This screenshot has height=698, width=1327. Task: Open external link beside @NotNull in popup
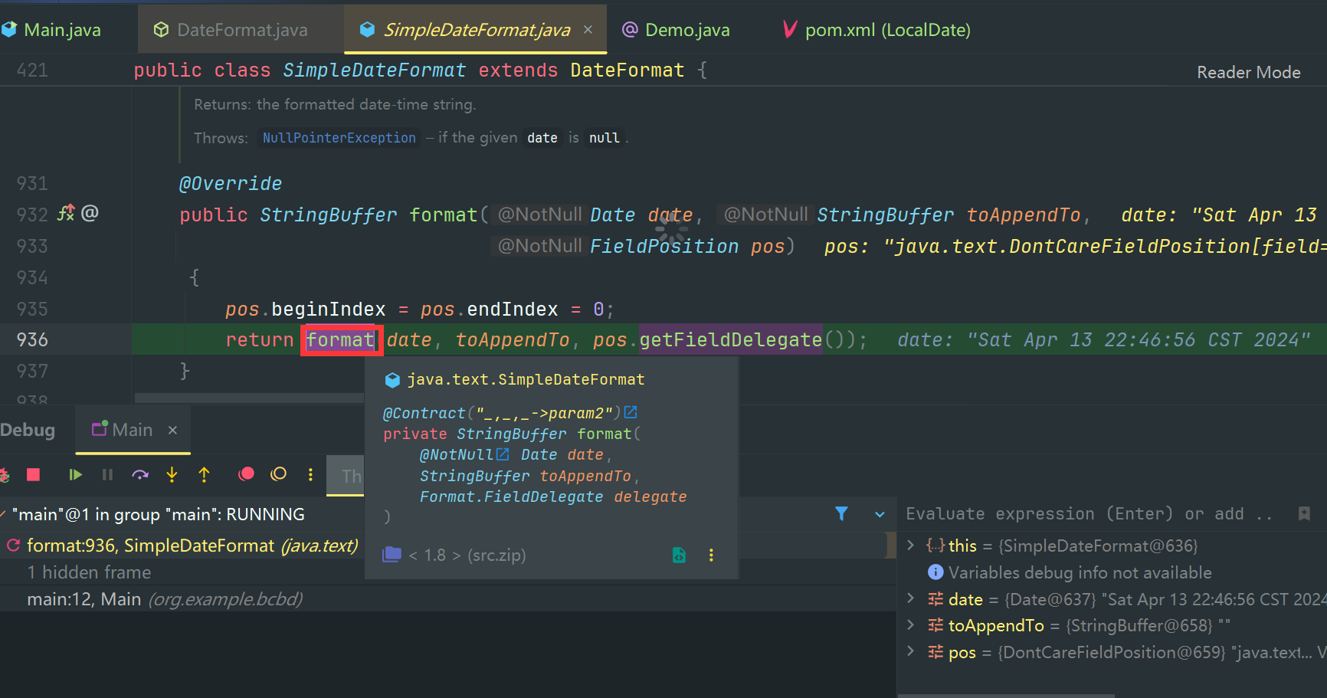pyautogui.click(x=502, y=454)
